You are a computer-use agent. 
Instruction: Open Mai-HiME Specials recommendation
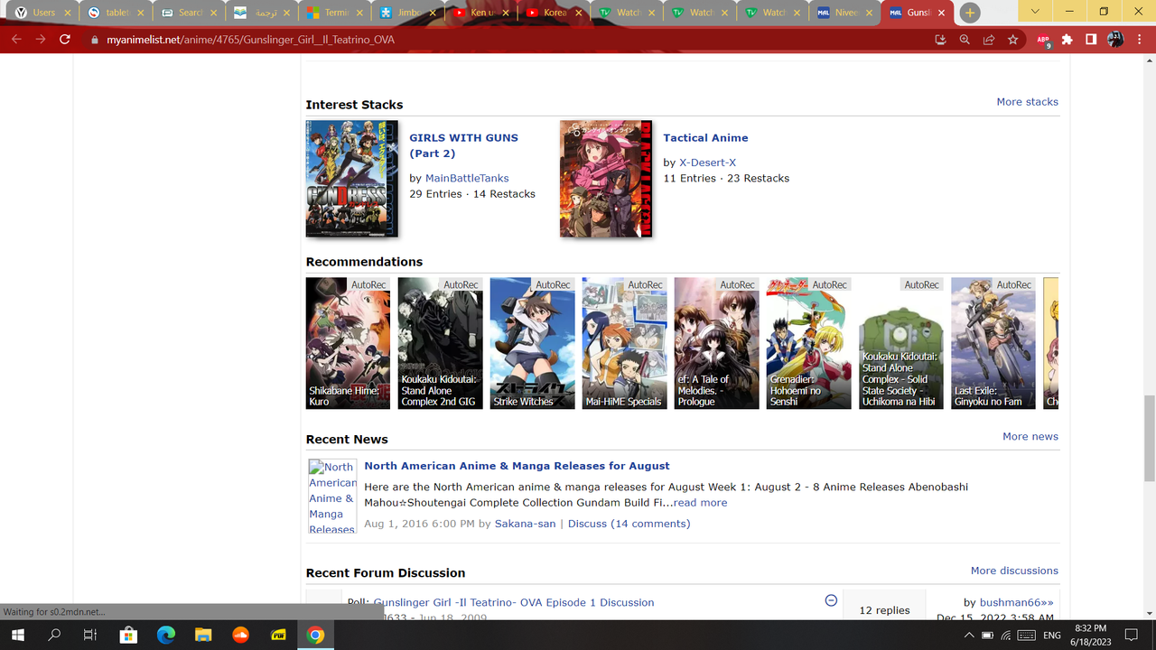[x=624, y=343]
